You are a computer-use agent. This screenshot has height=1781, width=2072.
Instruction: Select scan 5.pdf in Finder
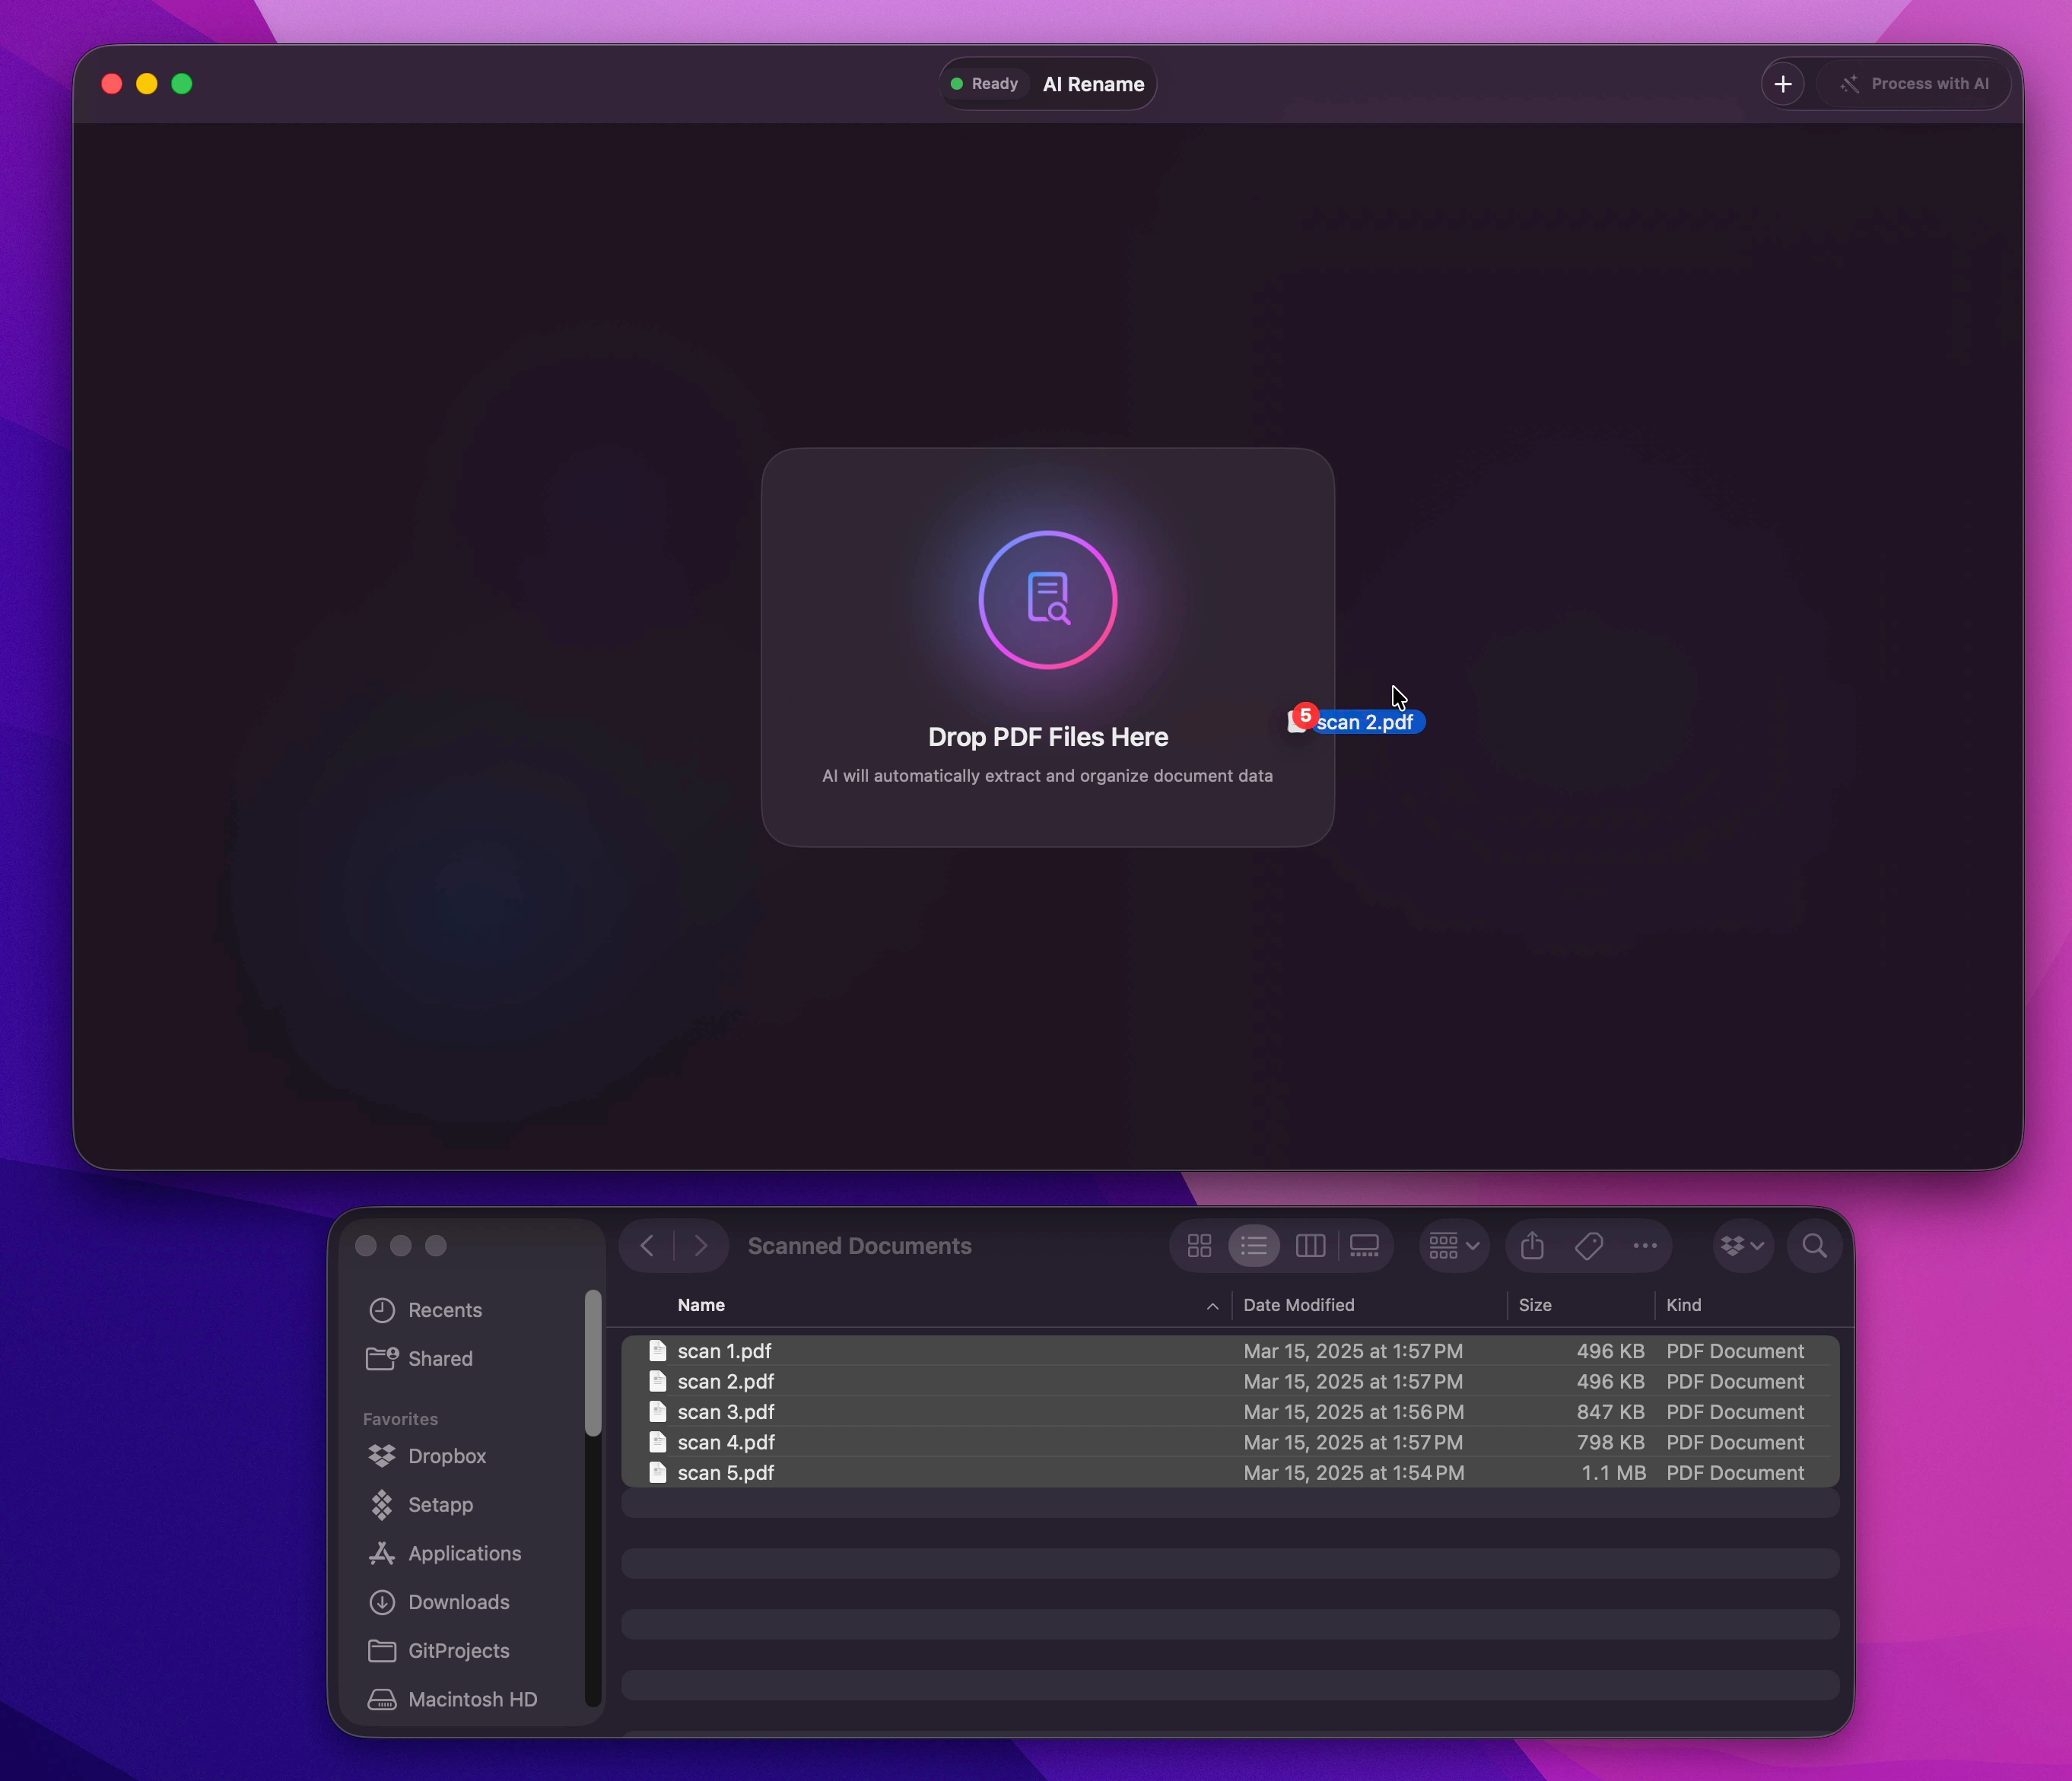1230,1473
